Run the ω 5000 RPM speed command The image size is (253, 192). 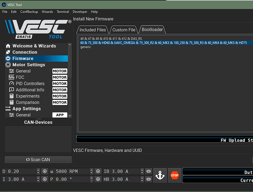tap(98, 171)
